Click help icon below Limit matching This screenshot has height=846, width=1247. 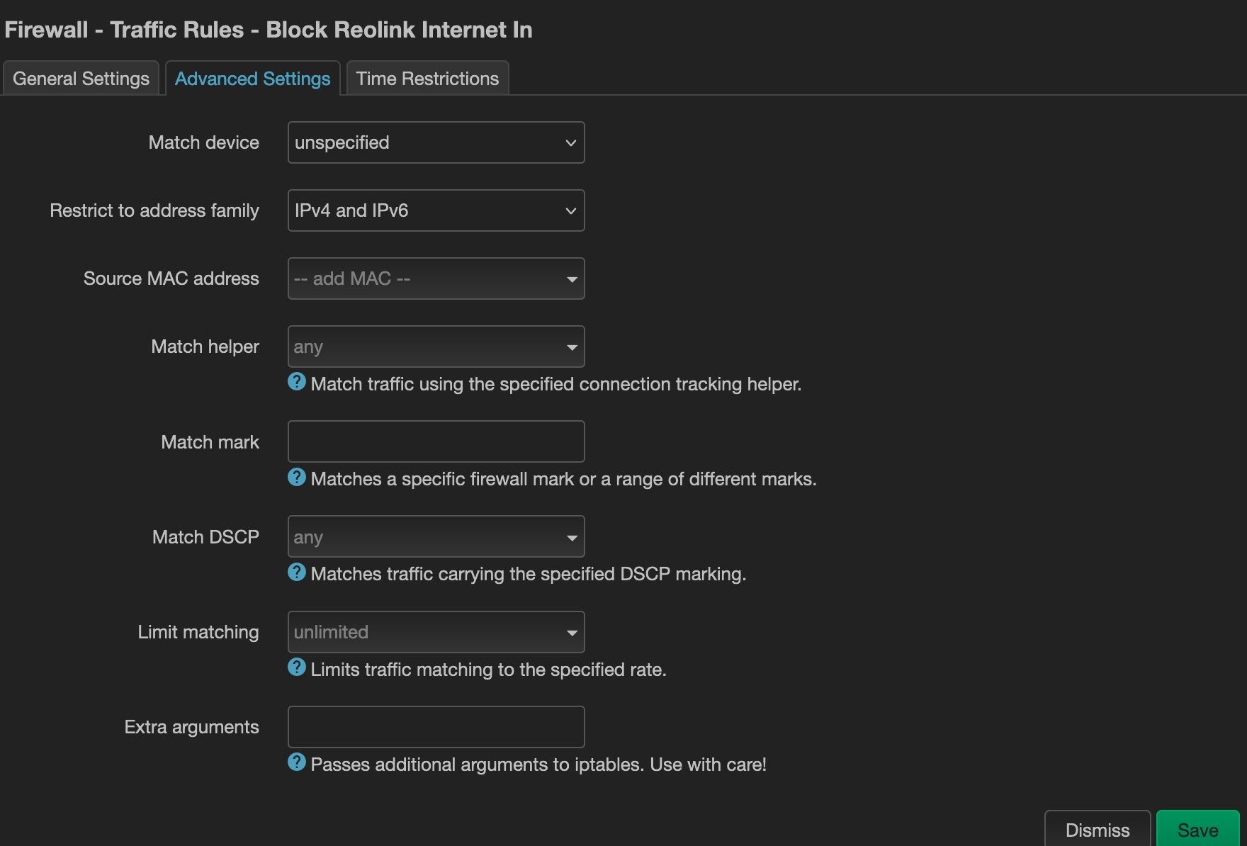[x=297, y=667]
